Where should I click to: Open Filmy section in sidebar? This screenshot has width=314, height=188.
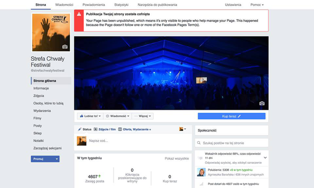37,118
